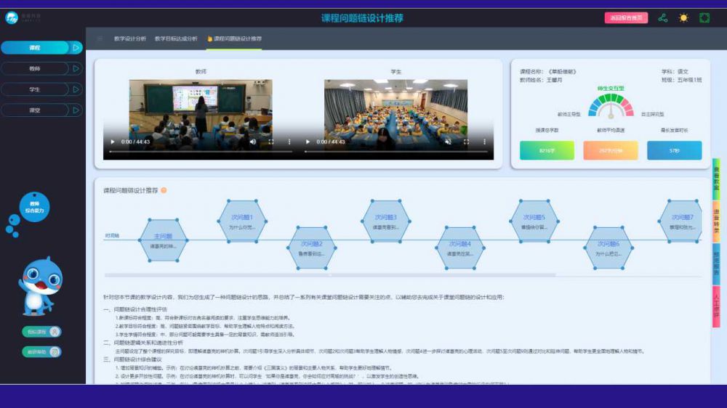
Task: Click the orange info icon beside 课程问题链设计推荐
Action: pyautogui.click(x=164, y=191)
